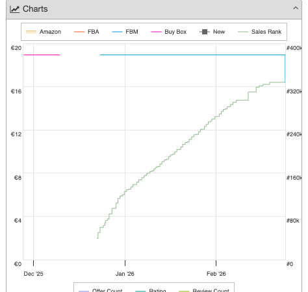This screenshot has height=292, width=308.
Task: Click the #160k rank axis label
Action: 294,178
